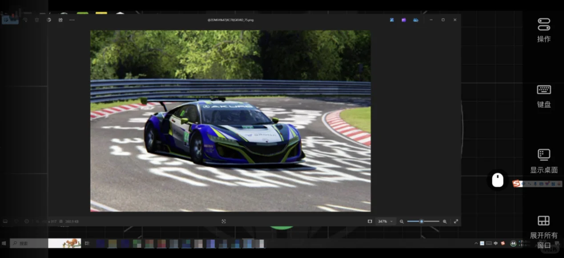The width and height of the screenshot is (564, 258).
Task: Toggle the zoom-to-fit button beside 347%
Action: coord(370,221)
